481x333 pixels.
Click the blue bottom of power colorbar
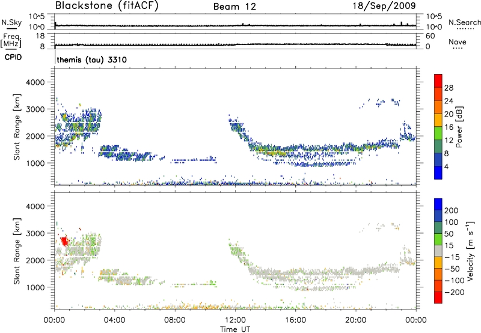point(438,173)
